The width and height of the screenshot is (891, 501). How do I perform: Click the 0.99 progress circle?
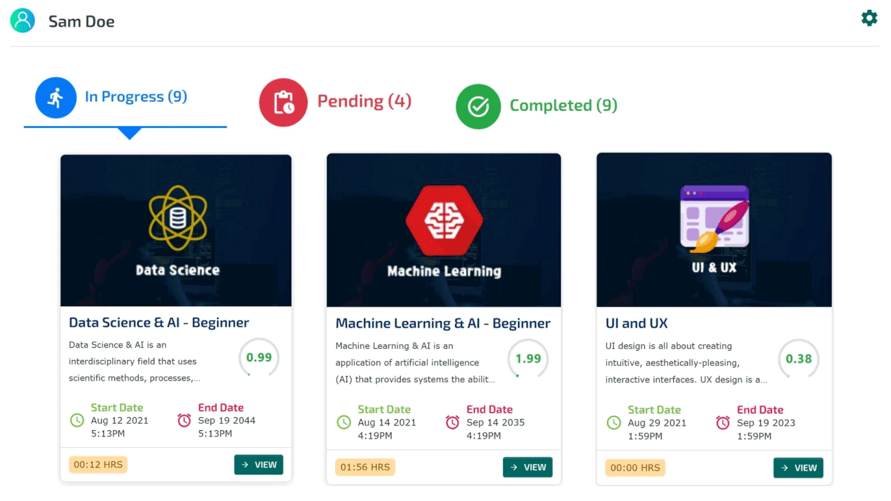click(x=259, y=358)
